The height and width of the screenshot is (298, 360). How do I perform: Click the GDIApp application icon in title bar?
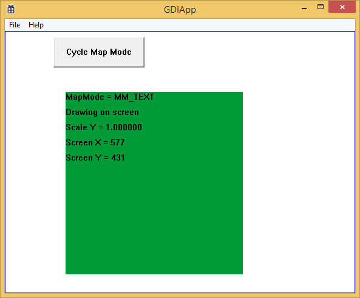point(11,9)
